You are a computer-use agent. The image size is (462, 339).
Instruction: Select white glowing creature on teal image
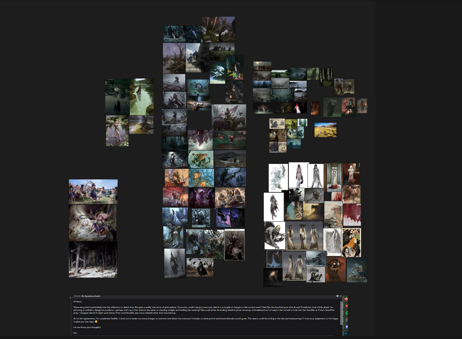tap(218, 72)
